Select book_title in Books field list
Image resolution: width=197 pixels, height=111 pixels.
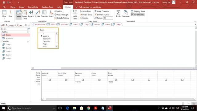pyautogui.click(x=46, y=39)
